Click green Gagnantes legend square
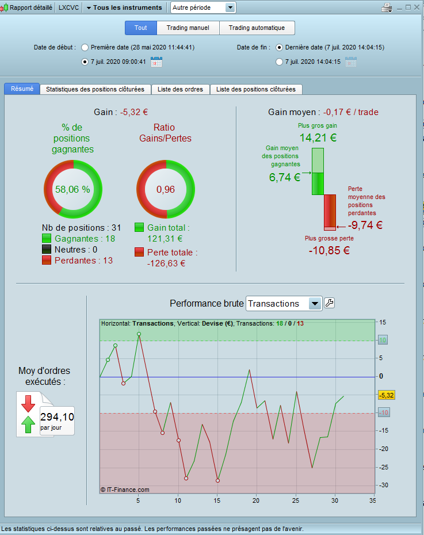The height and width of the screenshot is (535, 424). (x=47, y=238)
